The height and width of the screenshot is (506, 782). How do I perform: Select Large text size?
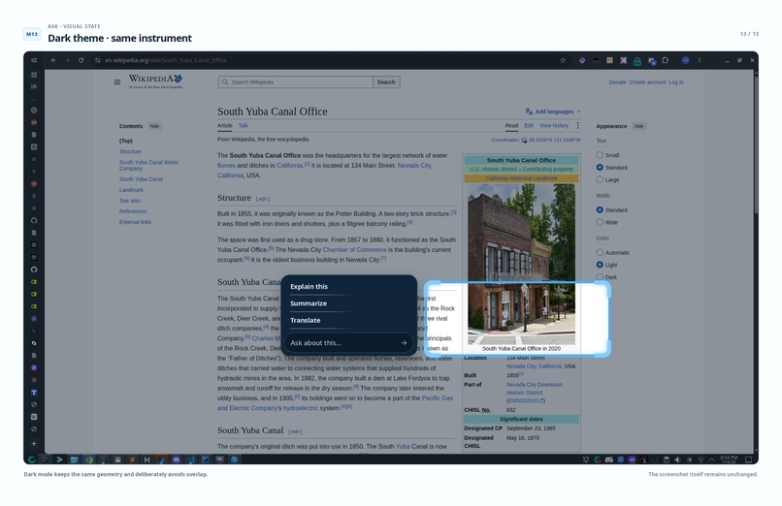600,179
